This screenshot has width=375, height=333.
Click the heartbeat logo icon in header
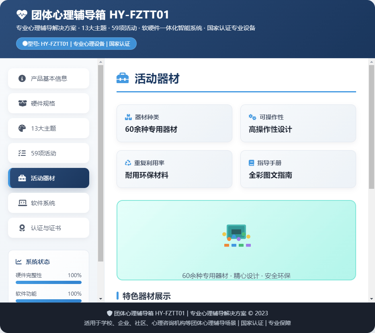pos(21,15)
